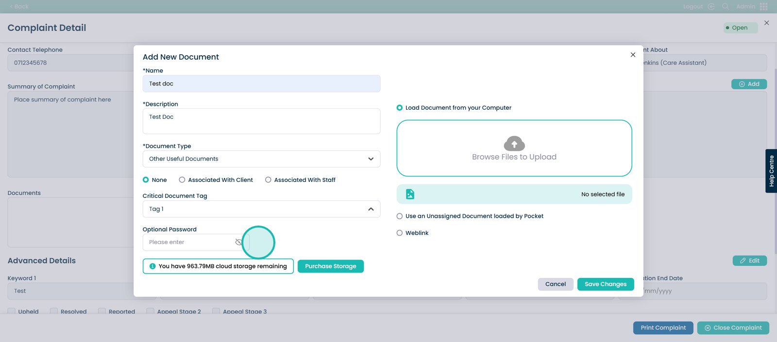Go back using the Back link
The image size is (777, 342).
click(19, 6)
